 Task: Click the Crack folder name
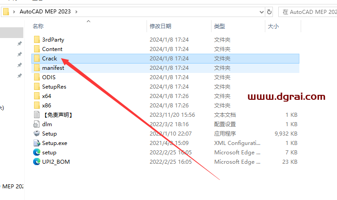(49, 59)
